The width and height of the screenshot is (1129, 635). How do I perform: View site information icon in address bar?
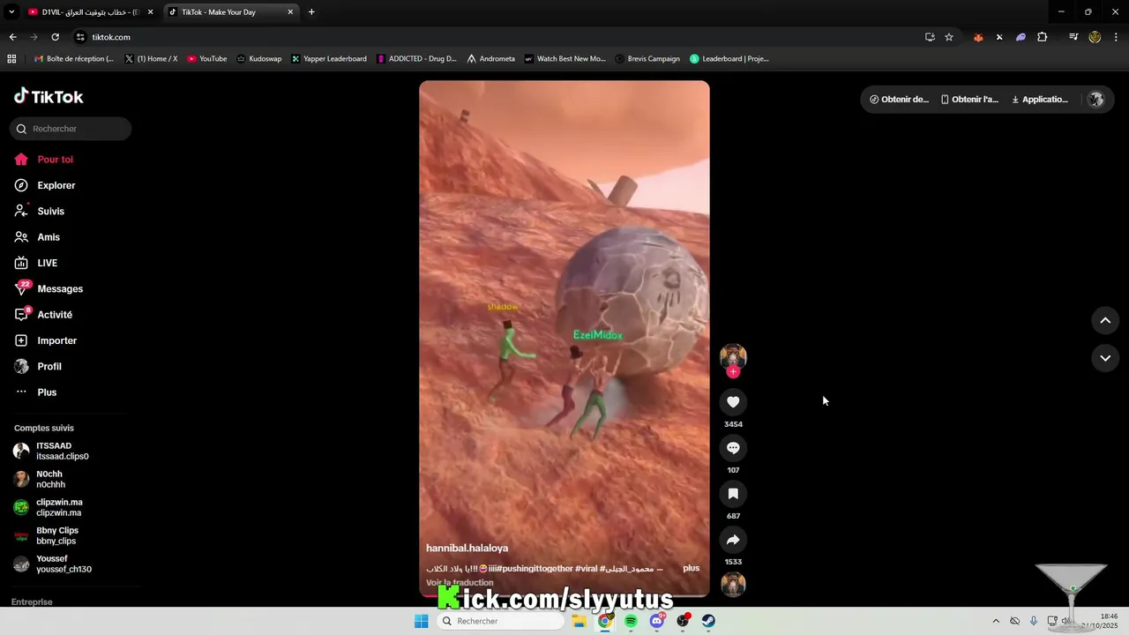80,37
